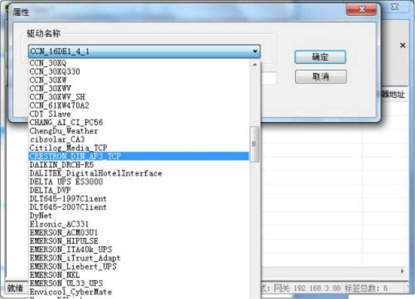Select CHANG_AI_CI_PC56 entry

(139, 123)
